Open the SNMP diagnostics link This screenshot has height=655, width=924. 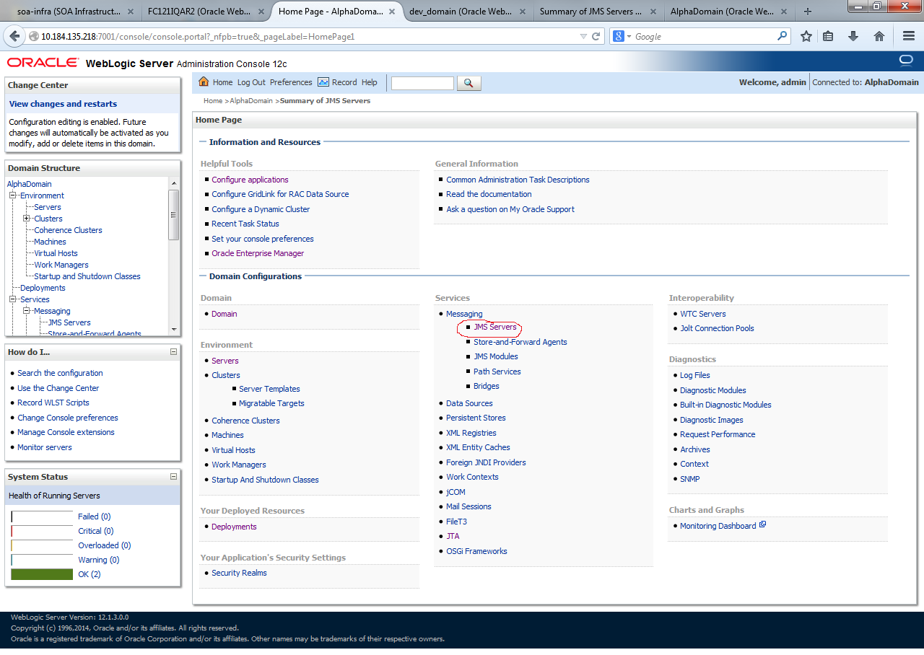click(x=690, y=479)
